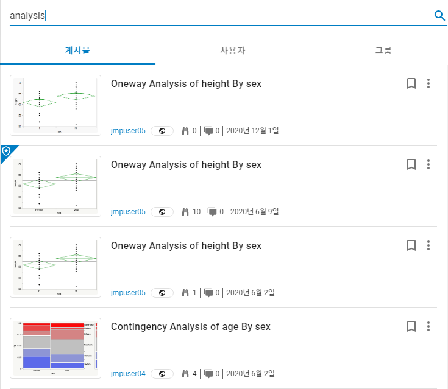Image resolution: width=448 pixels, height=389 pixels.
Task: Open more options for Contingency Analysis post
Action: pyautogui.click(x=428, y=326)
